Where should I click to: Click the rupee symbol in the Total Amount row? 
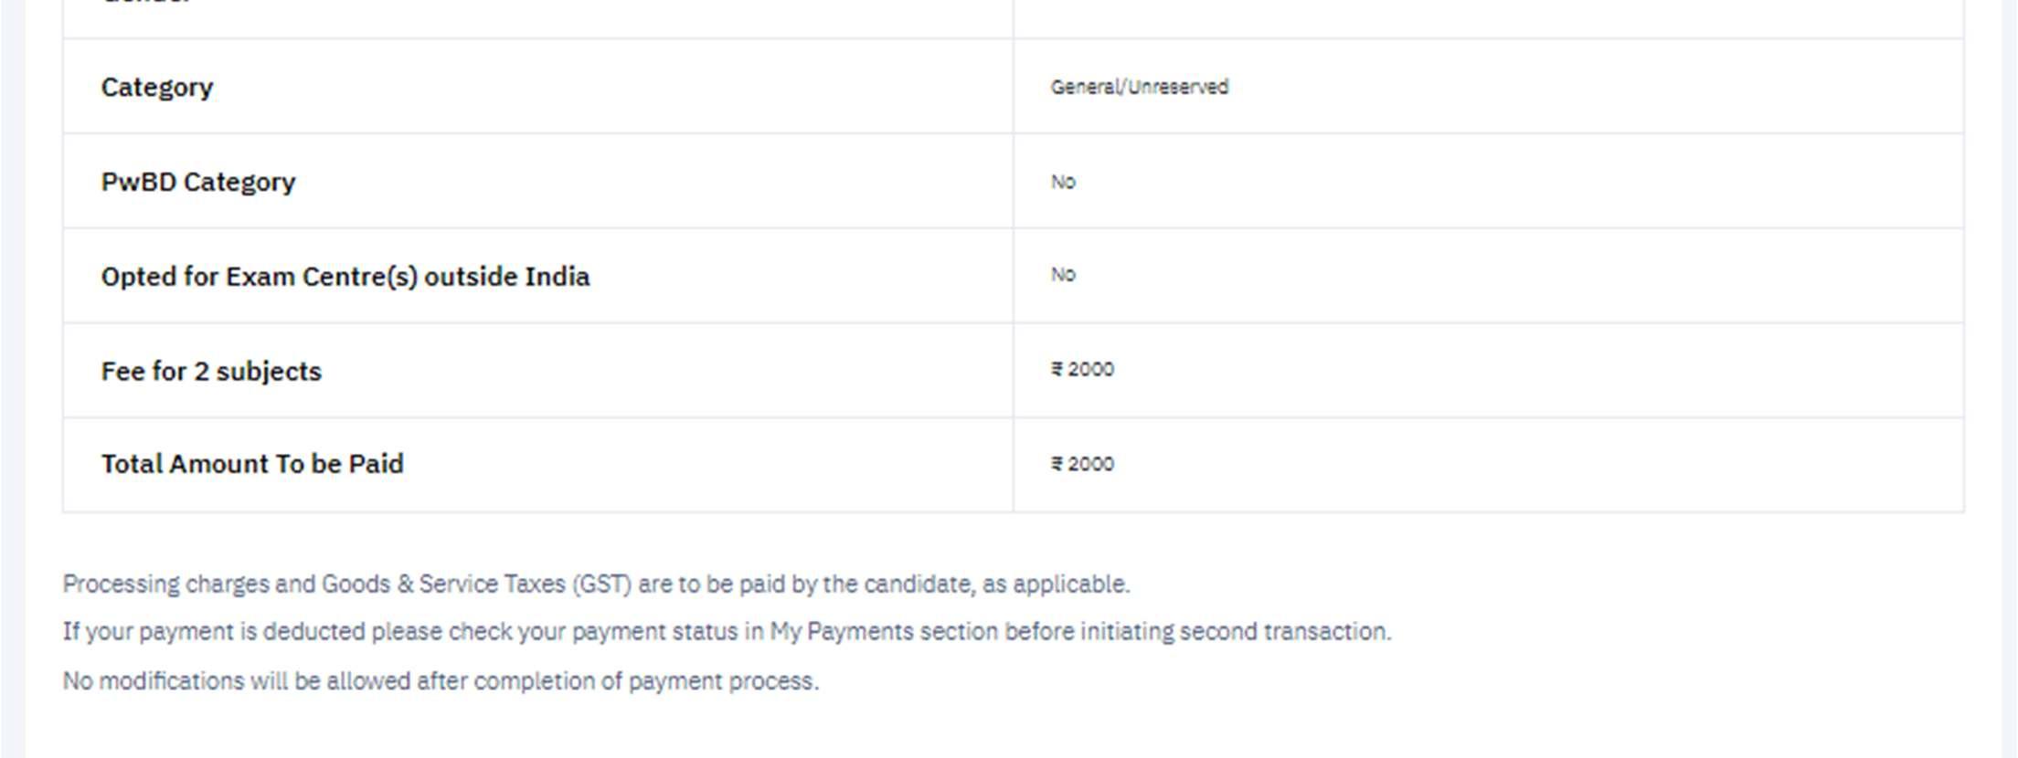1057,464
